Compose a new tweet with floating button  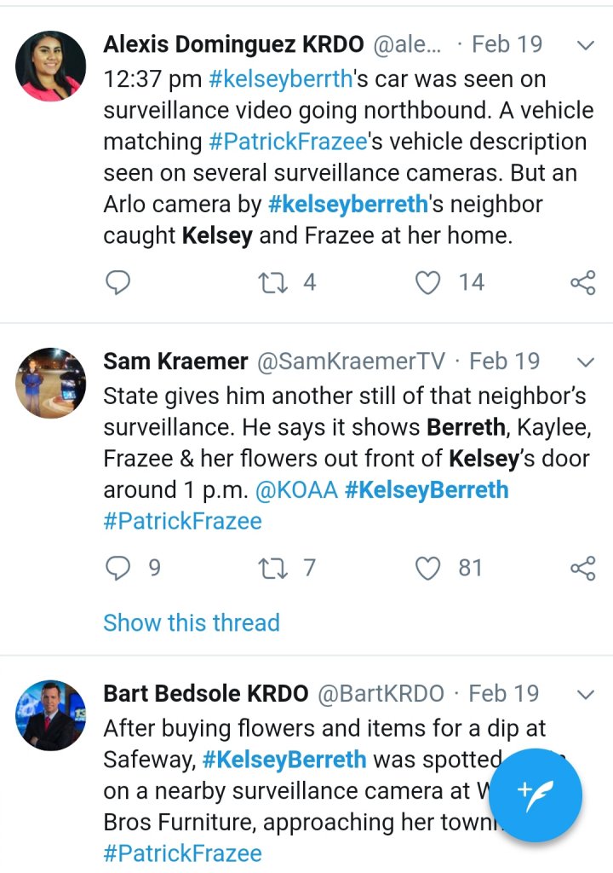[536, 795]
